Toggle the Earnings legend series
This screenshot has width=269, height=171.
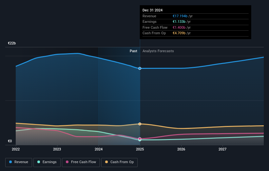pyautogui.click(x=47, y=162)
